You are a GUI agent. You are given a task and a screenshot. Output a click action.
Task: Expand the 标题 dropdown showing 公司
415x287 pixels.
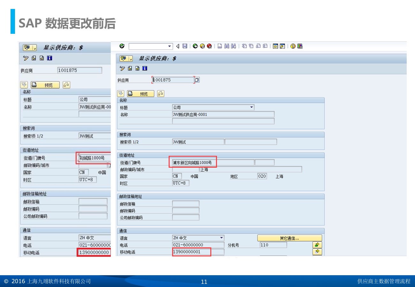[x=252, y=107]
